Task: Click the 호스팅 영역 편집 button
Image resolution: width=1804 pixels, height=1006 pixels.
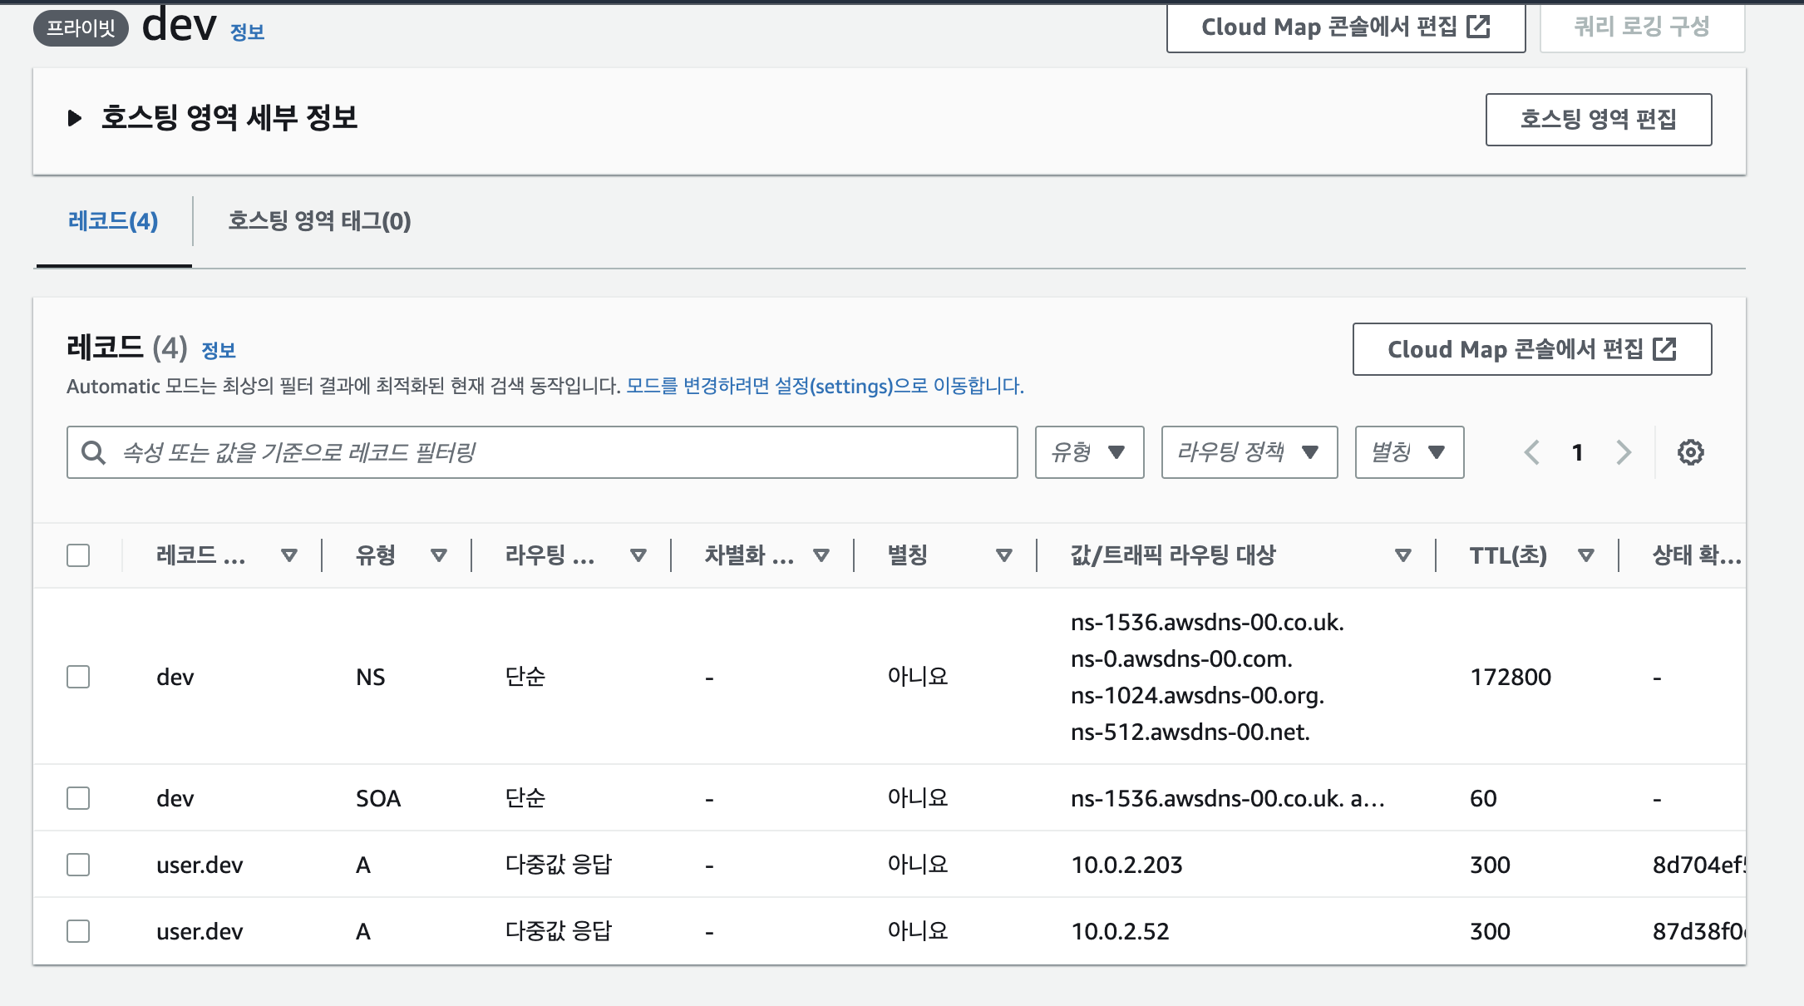Action: click(x=1598, y=120)
